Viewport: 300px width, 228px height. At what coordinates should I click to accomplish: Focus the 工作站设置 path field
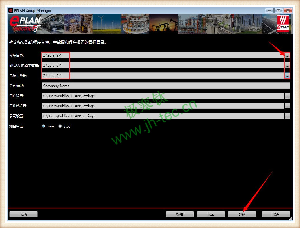pos(163,106)
